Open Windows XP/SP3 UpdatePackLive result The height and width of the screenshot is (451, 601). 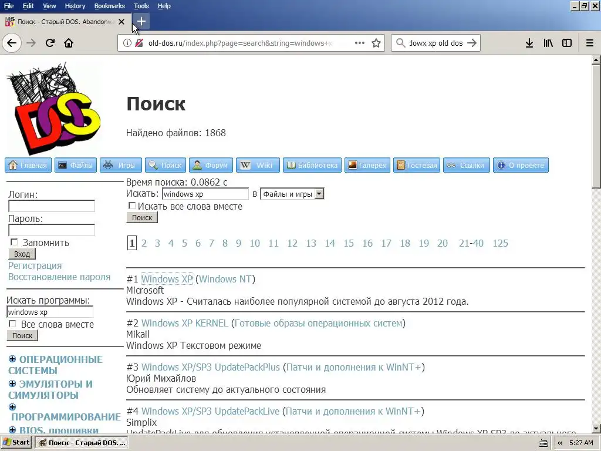pos(211,411)
